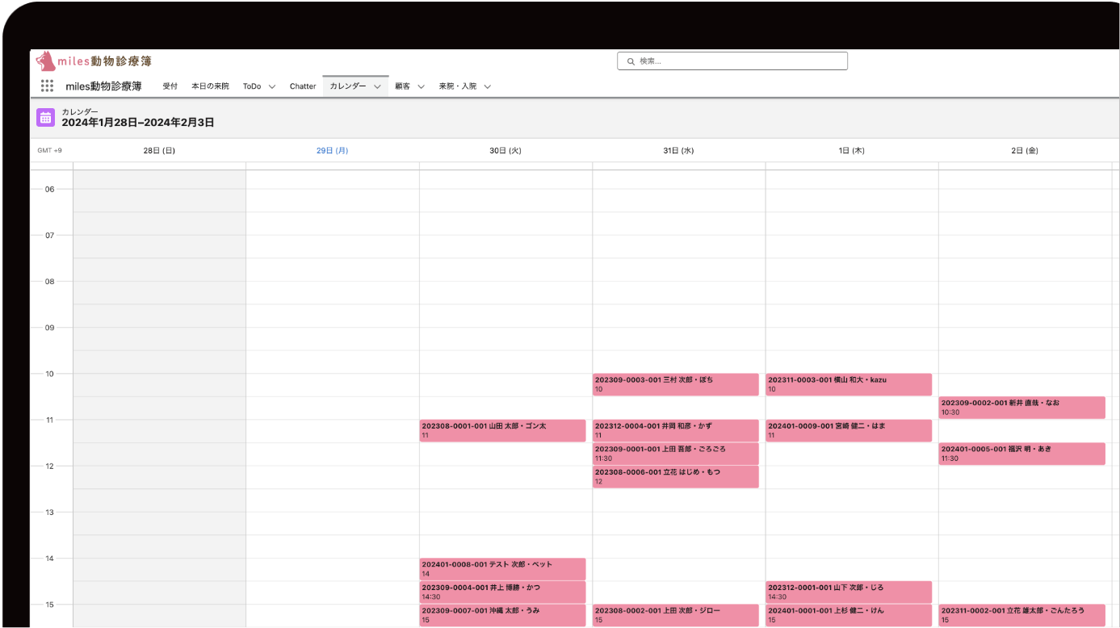The height and width of the screenshot is (628, 1120).
Task: Expand the ToDo tab dropdown arrow
Action: 272,86
